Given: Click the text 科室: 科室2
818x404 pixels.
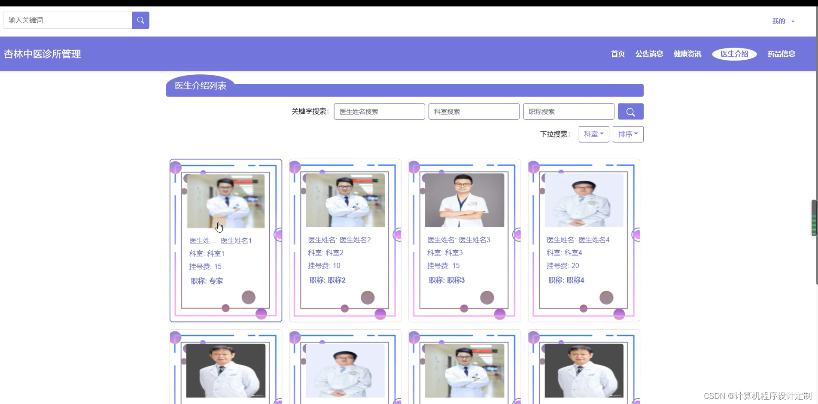Looking at the screenshot, I should coord(325,253).
